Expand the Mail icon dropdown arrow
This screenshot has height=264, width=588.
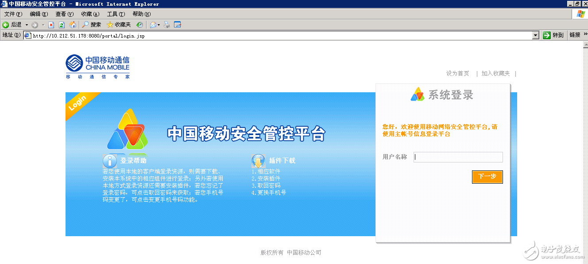click(x=158, y=25)
